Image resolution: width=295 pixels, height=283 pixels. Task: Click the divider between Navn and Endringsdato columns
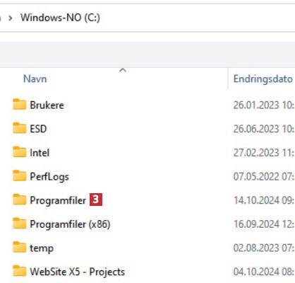click(228, 79)
